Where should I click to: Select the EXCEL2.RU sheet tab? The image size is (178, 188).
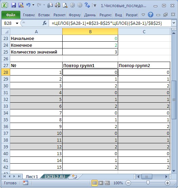tap(55, 176)
